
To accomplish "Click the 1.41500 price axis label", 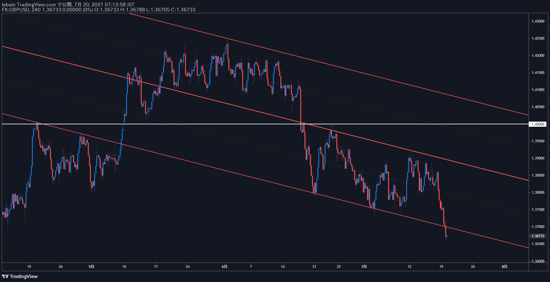I will (538, 73).
